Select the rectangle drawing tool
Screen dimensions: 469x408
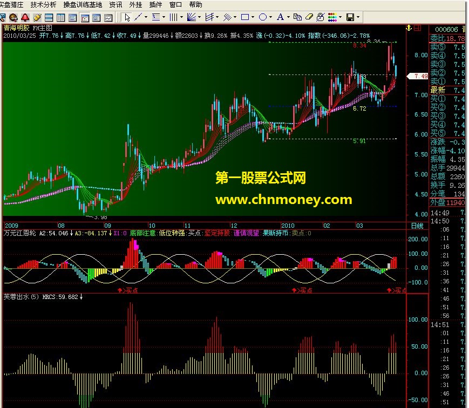point(245,17)
